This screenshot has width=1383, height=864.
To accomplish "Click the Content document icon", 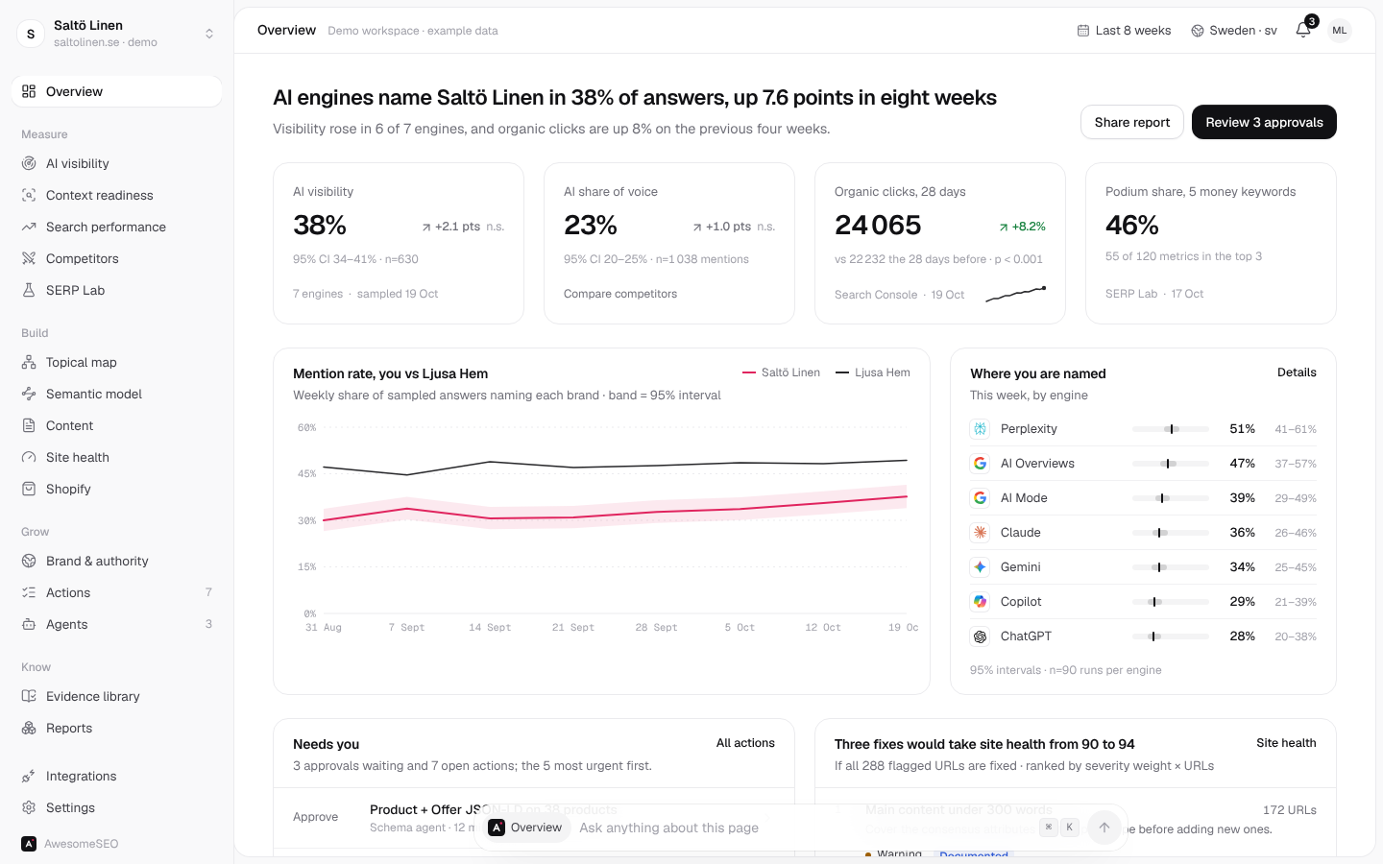I will tap(29, 425).
